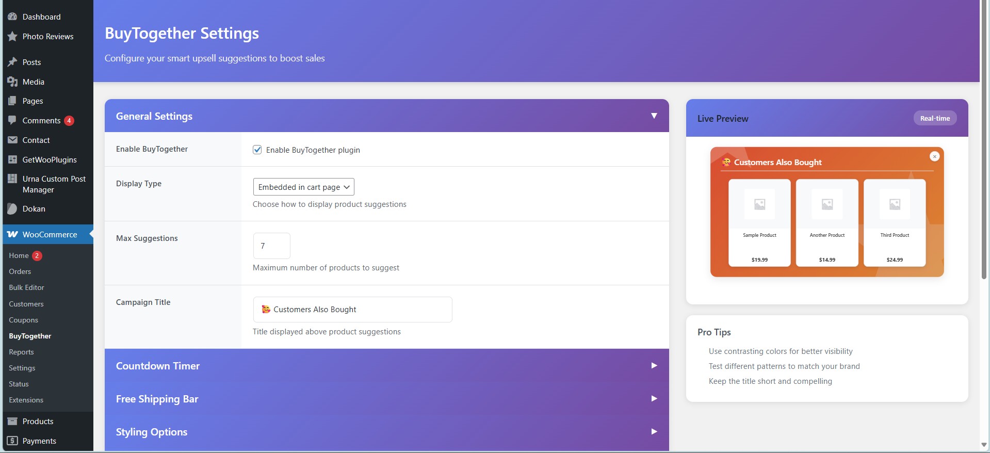This screenshot has width=990, height=453.
Task: Click the 'Use contrasting colors for better visibility' tip
Action: pyautogui.click(x=781, y=351)
